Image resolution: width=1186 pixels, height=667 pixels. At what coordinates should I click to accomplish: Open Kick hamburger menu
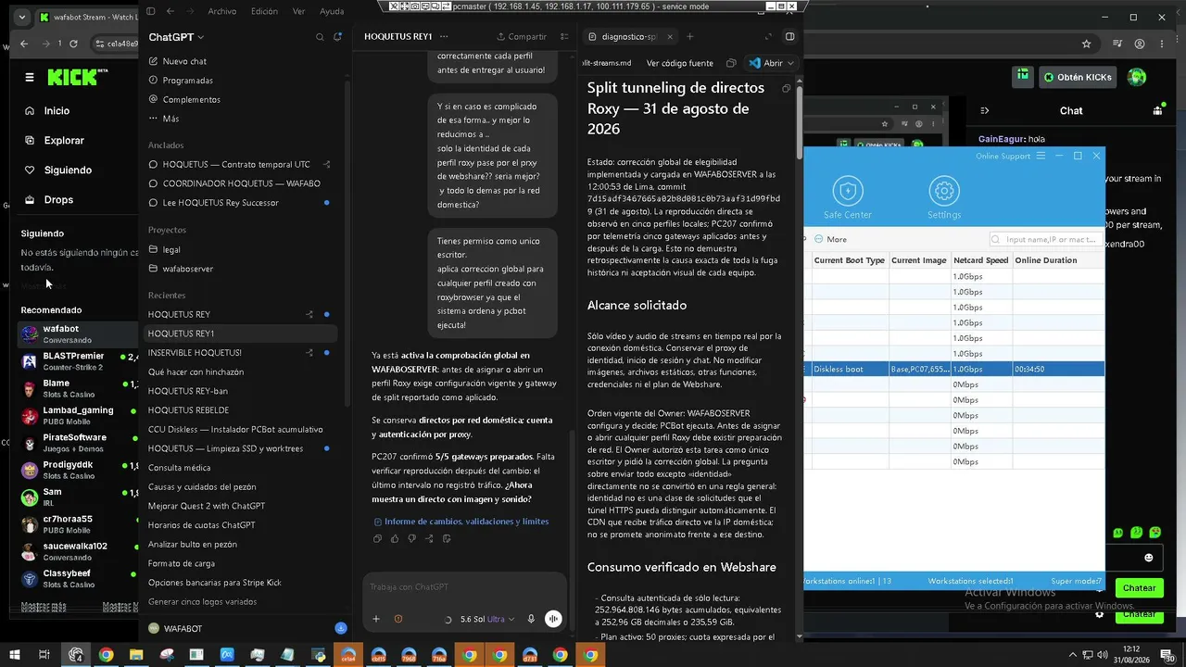(x=30, y=78)
